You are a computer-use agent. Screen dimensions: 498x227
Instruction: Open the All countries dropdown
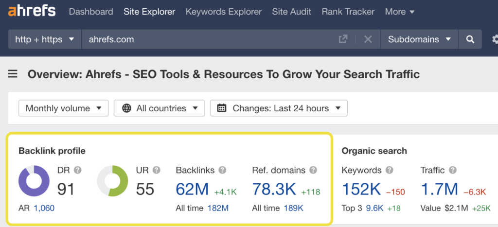160,108
